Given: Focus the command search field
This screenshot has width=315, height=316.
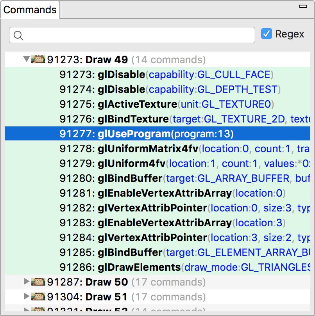Looking at the screenshot, I should 132,35.
